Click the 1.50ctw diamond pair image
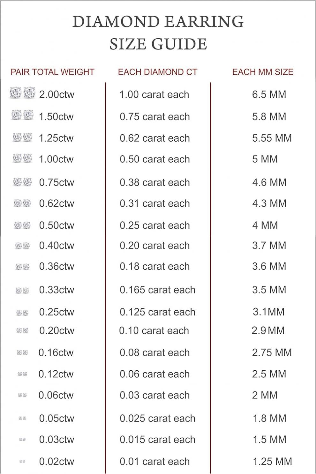316x474 pixels. pyautogui.click(x=22, y=115)
